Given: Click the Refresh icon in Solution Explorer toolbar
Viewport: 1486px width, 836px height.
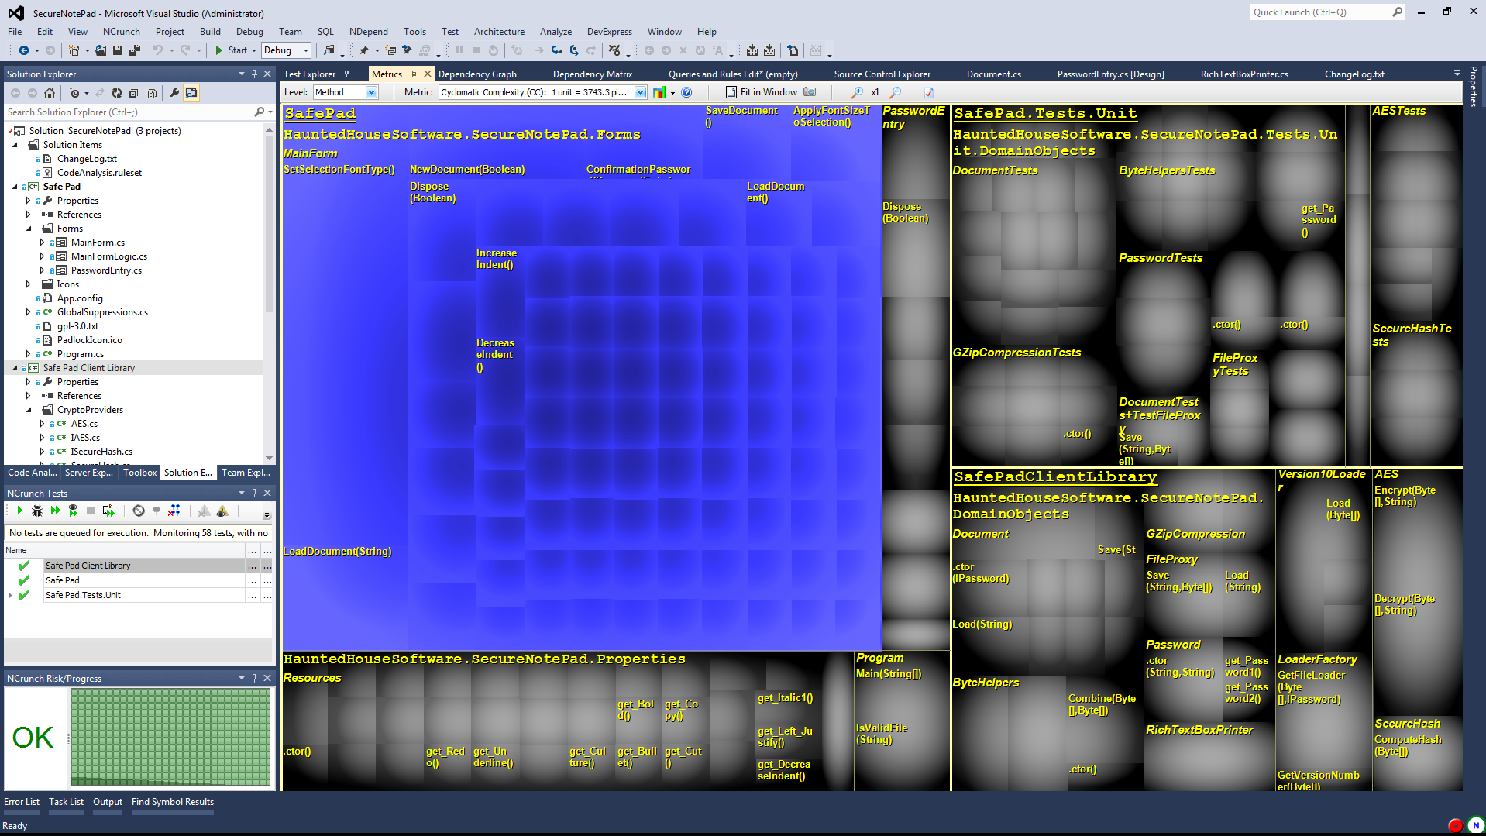Looking at the screenshot, I should click(x=117, y=93).
